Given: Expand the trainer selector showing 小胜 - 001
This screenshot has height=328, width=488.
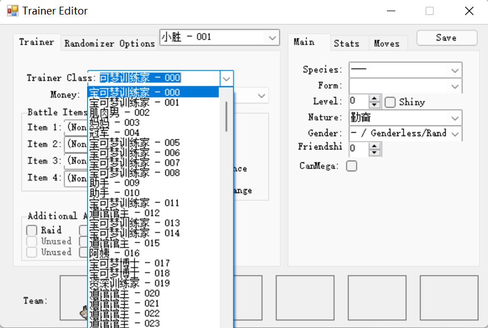Looking at the screenshot, I should [x=272, y=37].
